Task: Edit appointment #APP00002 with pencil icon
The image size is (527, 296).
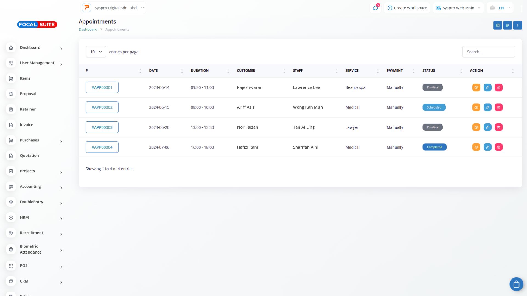Action: pos(487,107)
